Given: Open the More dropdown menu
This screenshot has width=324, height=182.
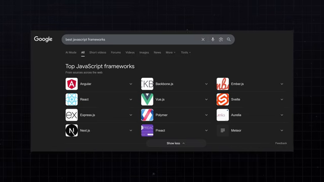Looking at the screenshot, I should point(171,53).
